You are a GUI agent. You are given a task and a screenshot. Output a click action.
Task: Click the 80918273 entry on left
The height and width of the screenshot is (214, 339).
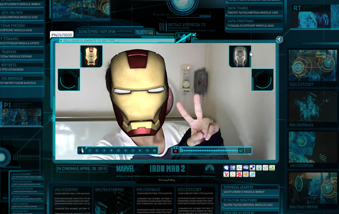coord(22,67)
